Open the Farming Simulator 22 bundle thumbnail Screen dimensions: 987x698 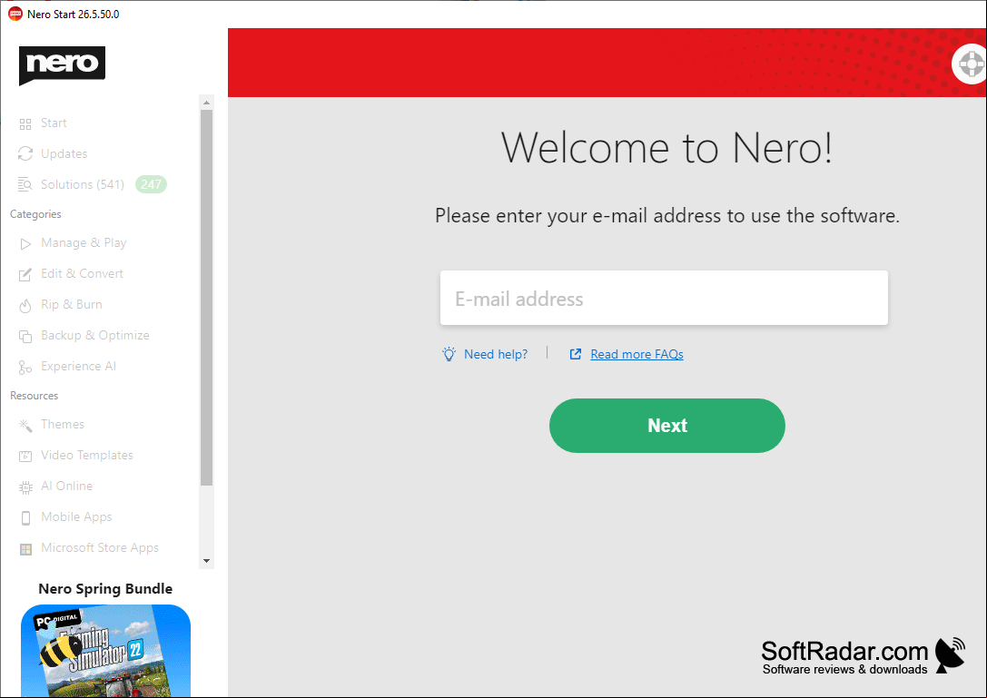point(105,651)
